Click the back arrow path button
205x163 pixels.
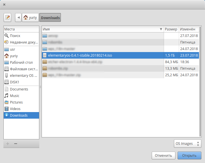point(18,18)
